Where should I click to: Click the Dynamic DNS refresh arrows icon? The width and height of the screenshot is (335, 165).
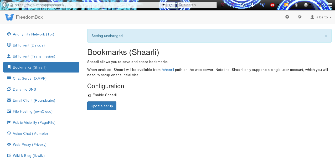coord(9,89)
